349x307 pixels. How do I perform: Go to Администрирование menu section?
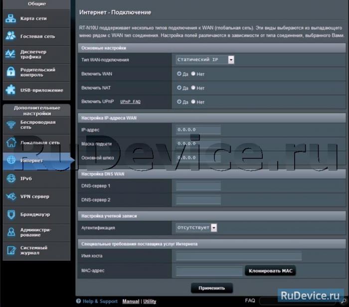coord(35,232)
